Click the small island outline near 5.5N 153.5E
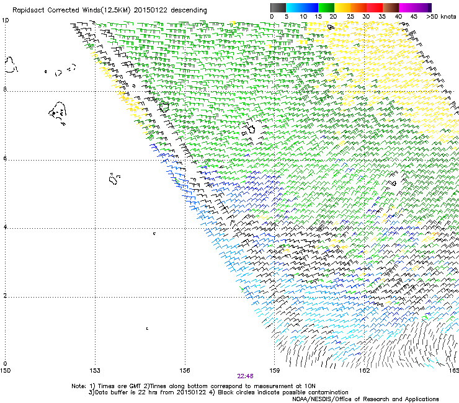 114,179
